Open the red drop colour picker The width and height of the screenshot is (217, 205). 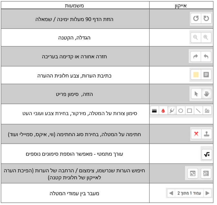[163, 111]
